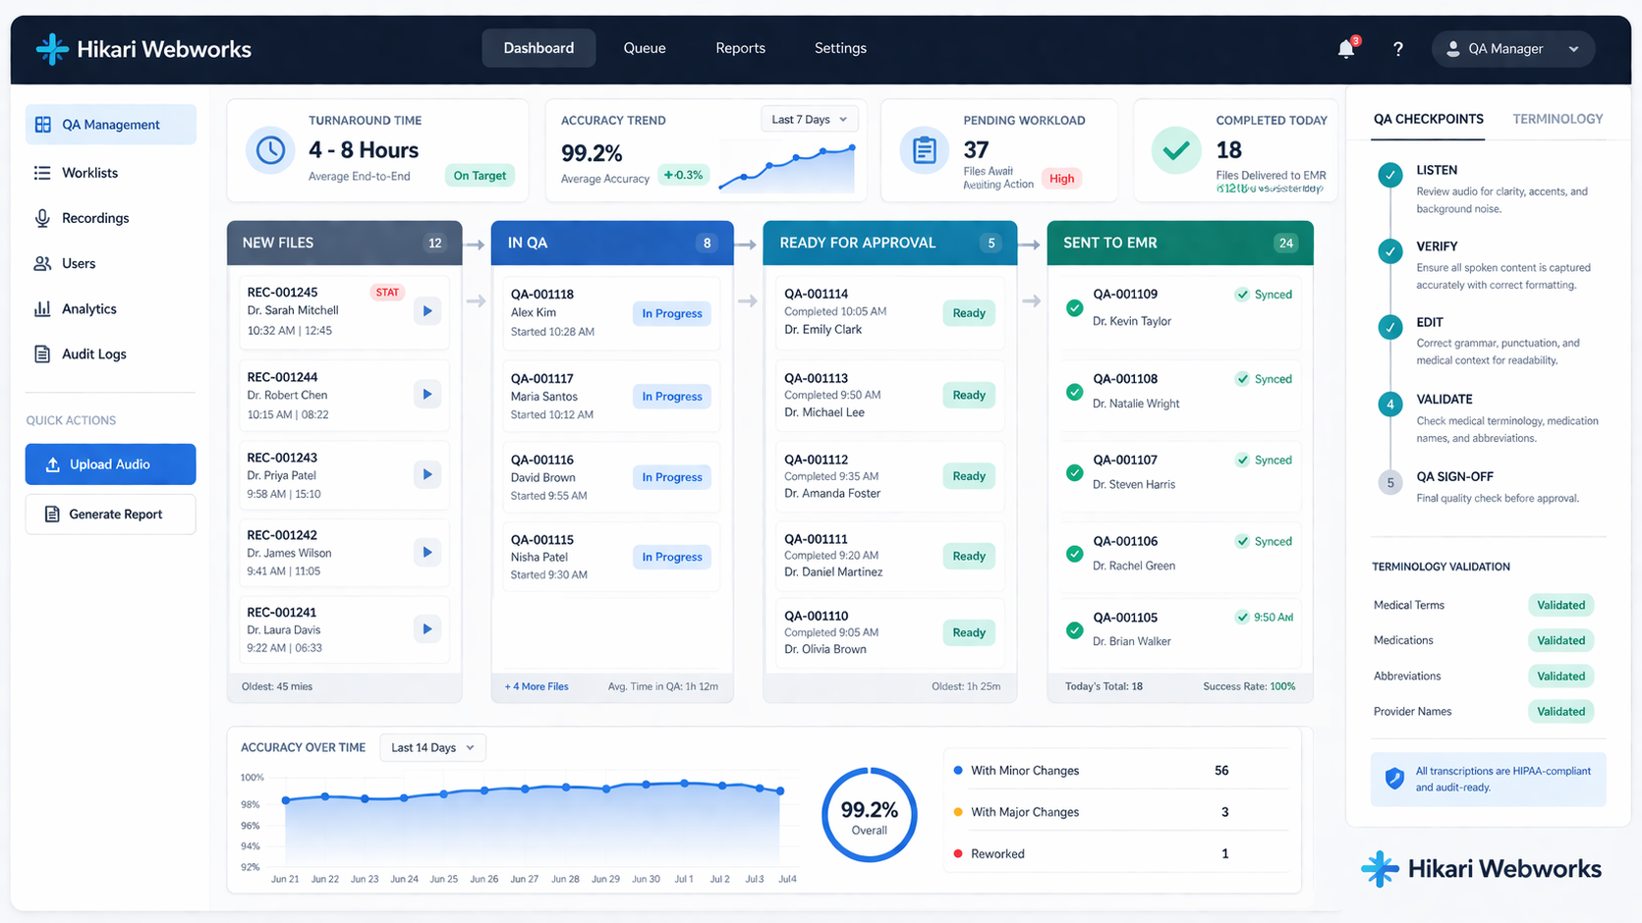Select the VALIDATE step 4 circle

[x=1389, y=405]
